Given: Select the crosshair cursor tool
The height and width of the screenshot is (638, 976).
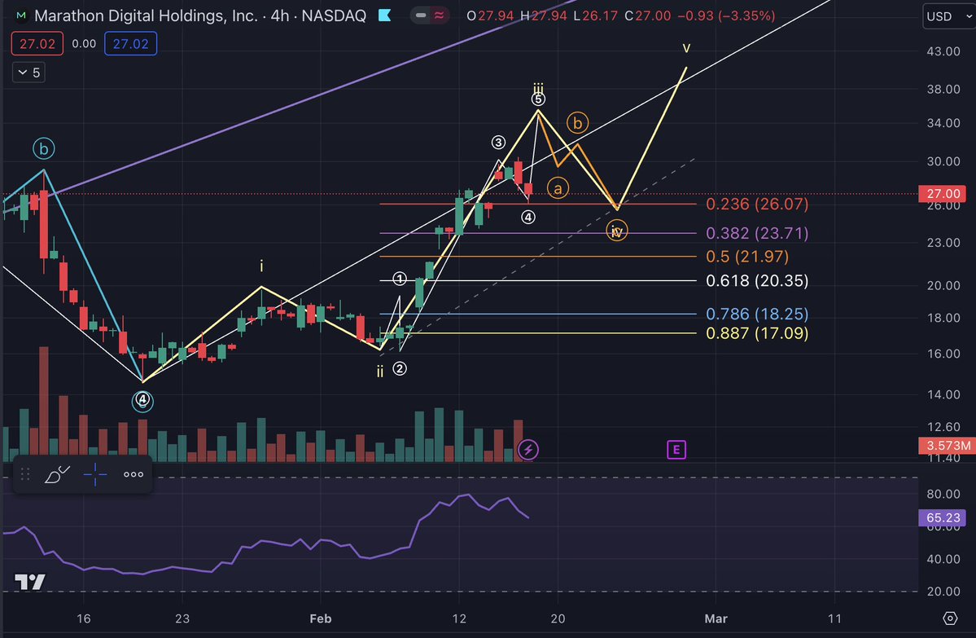Looking at the screenshot, I should 94,475.
